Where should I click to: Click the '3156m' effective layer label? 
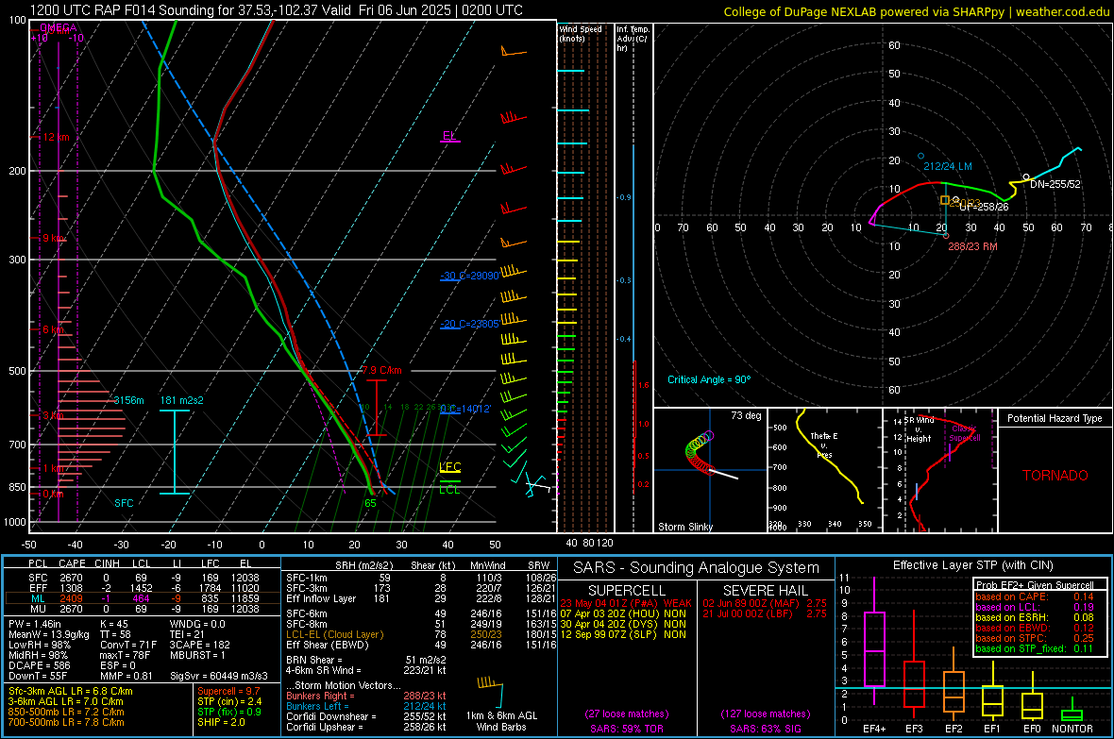tap(128, 400)
